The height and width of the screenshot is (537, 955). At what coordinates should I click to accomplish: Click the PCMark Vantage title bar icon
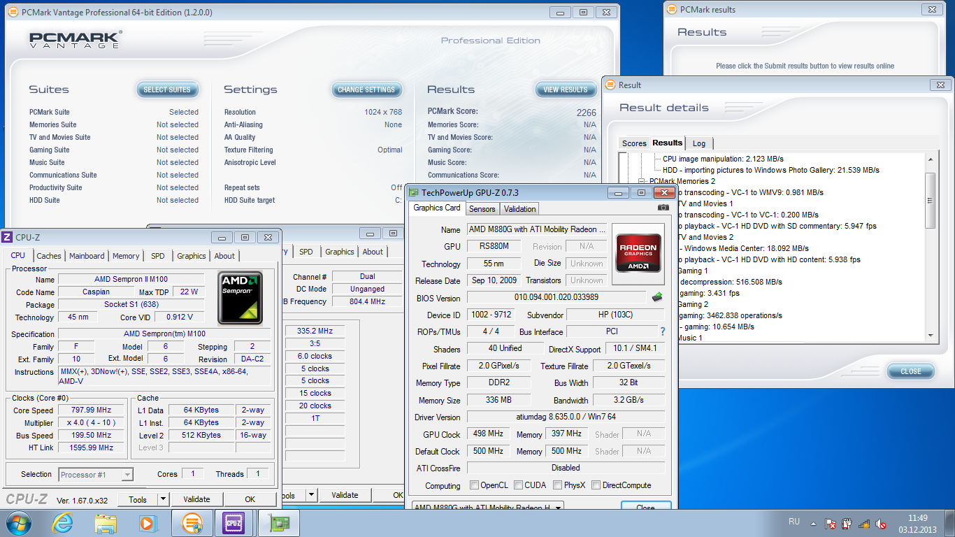point(13,12)
